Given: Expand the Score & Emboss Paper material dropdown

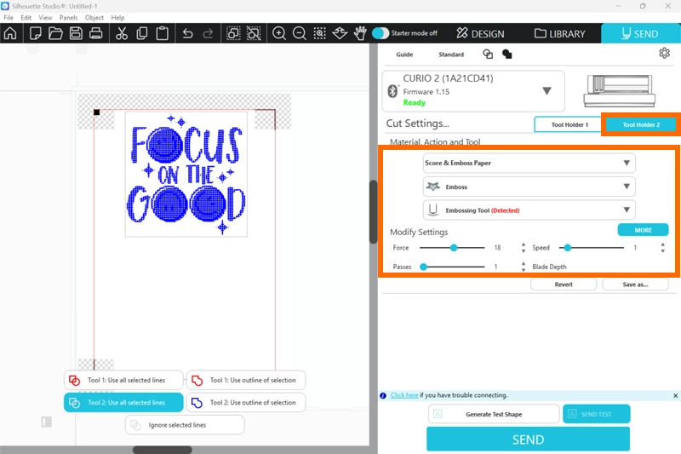Looking at the screenshot, I should (529, 163).
